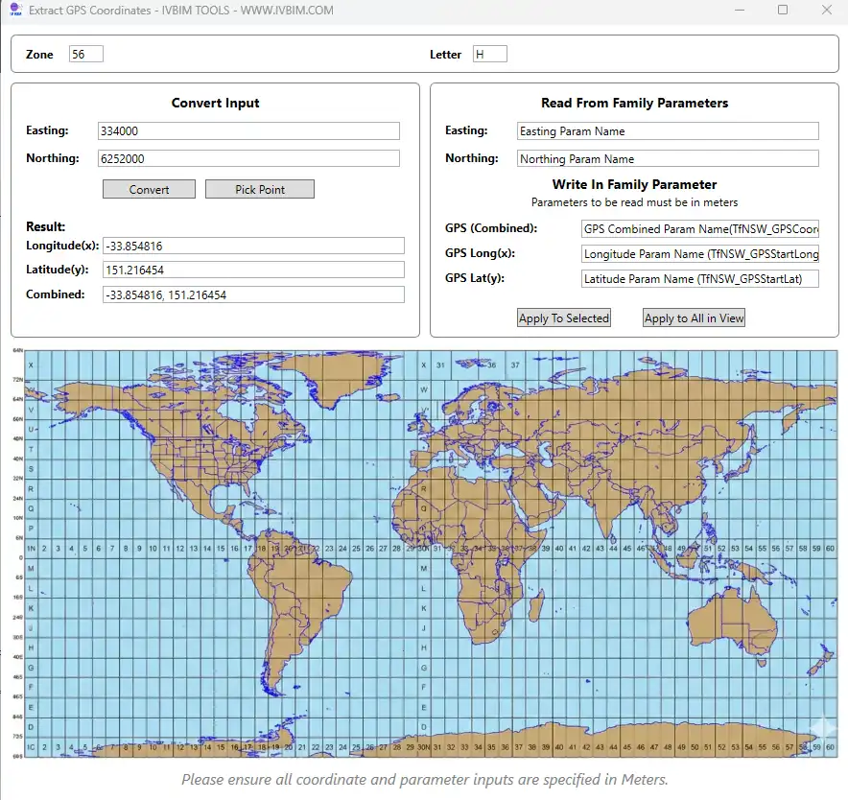Select the Latitude(y) result field
The height and width of the screenshot is (800, 848).
(x=253, y=271)
